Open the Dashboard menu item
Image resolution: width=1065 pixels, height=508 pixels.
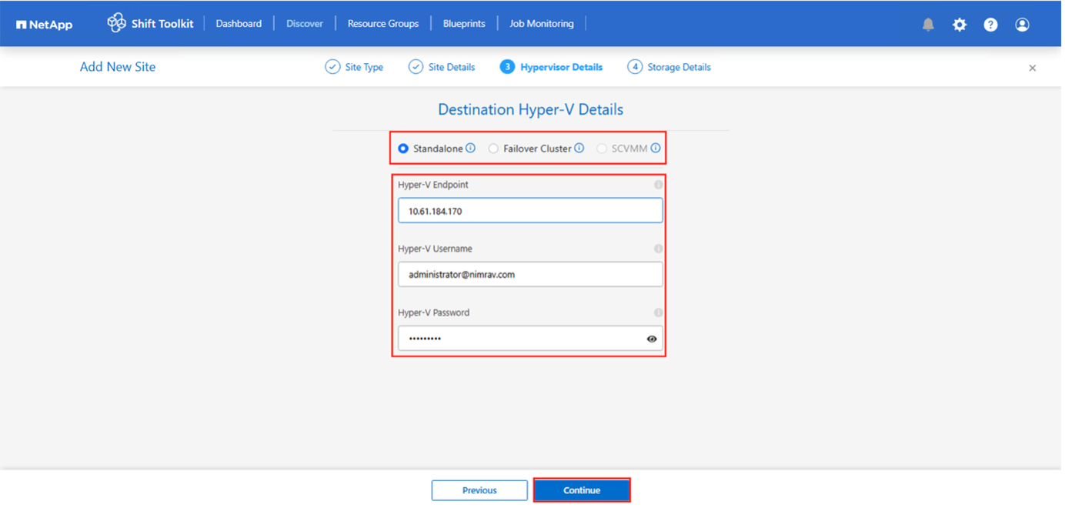click(x=239, y=24)
